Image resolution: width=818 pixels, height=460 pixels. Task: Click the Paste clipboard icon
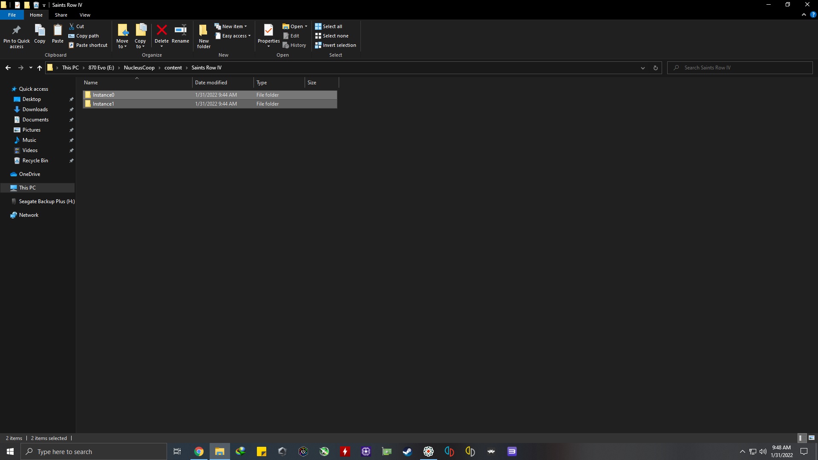pos(58,34)
